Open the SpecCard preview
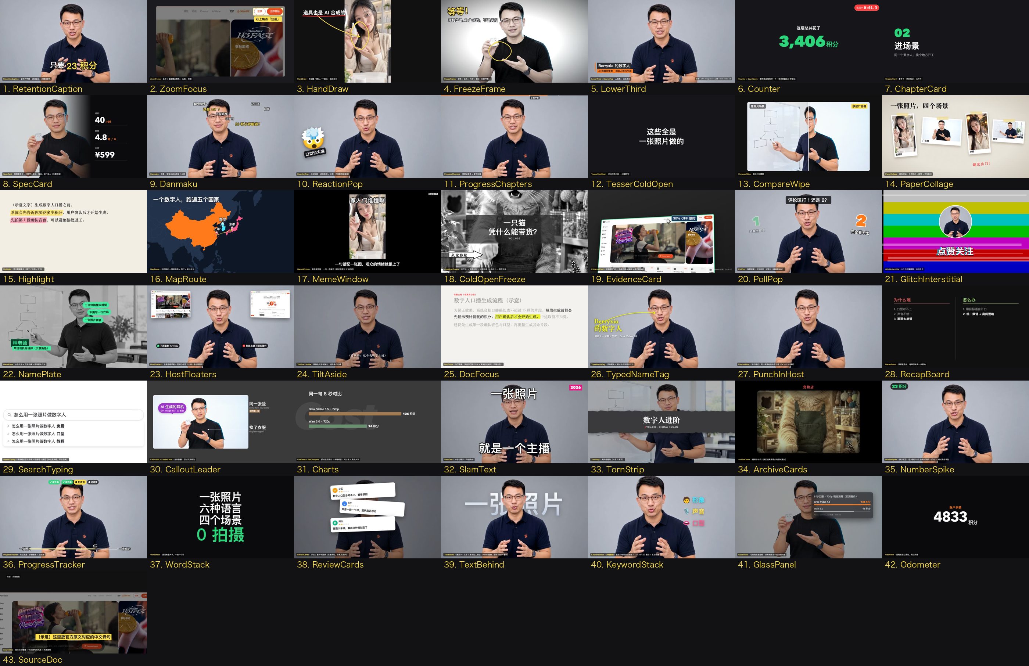1029x666 pixels. click(73, 136)
